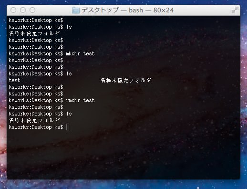This screenshot has width=247, height=189.
Task: Click the 'rmdir test' command text
Action: coord(80,100)
